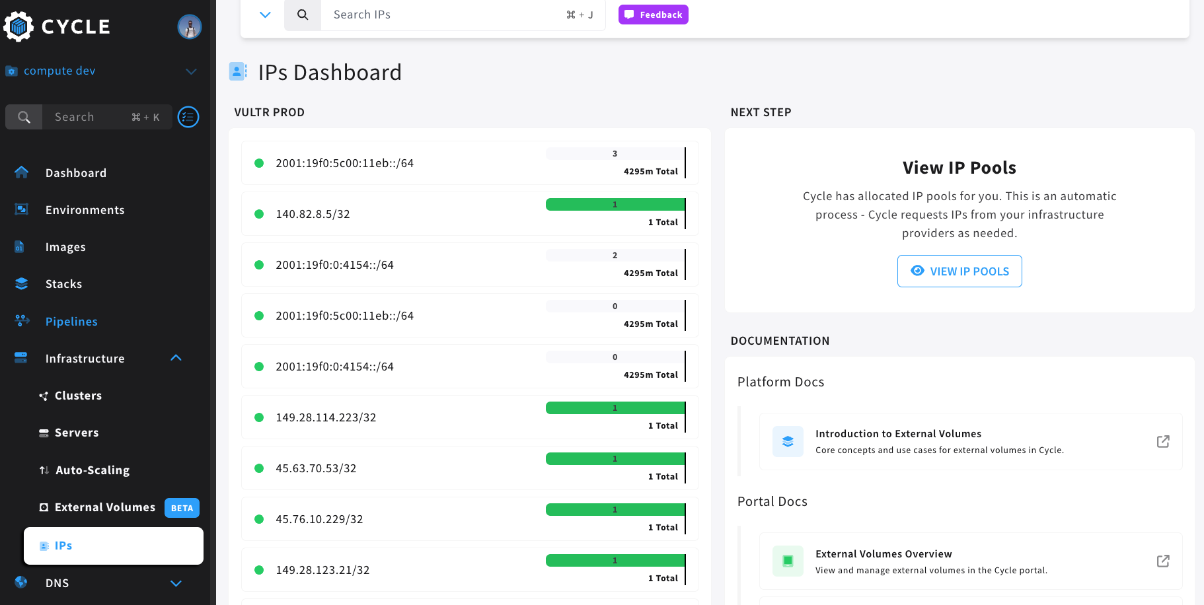Click the external link icon for External Volumes Overview
The image size is (1204, 605).
click(x=1162, y=561)
